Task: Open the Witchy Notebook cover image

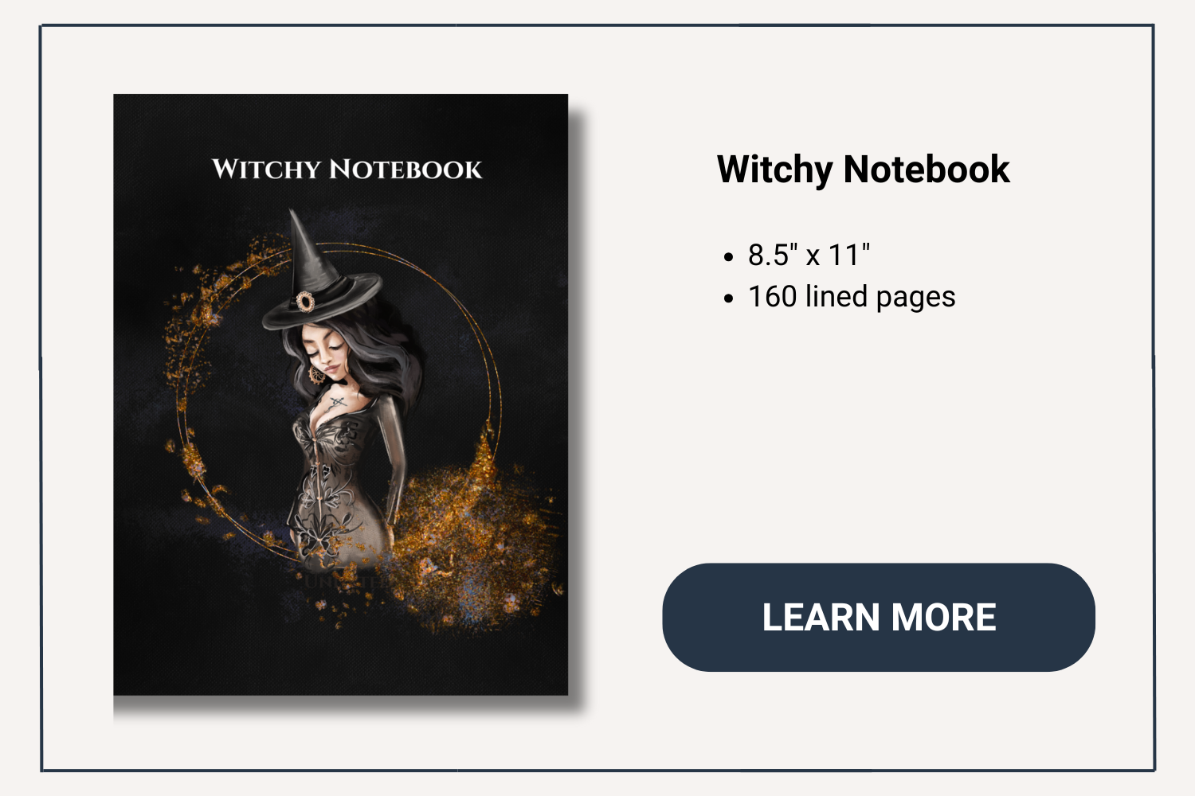Action: coord(341,395)
